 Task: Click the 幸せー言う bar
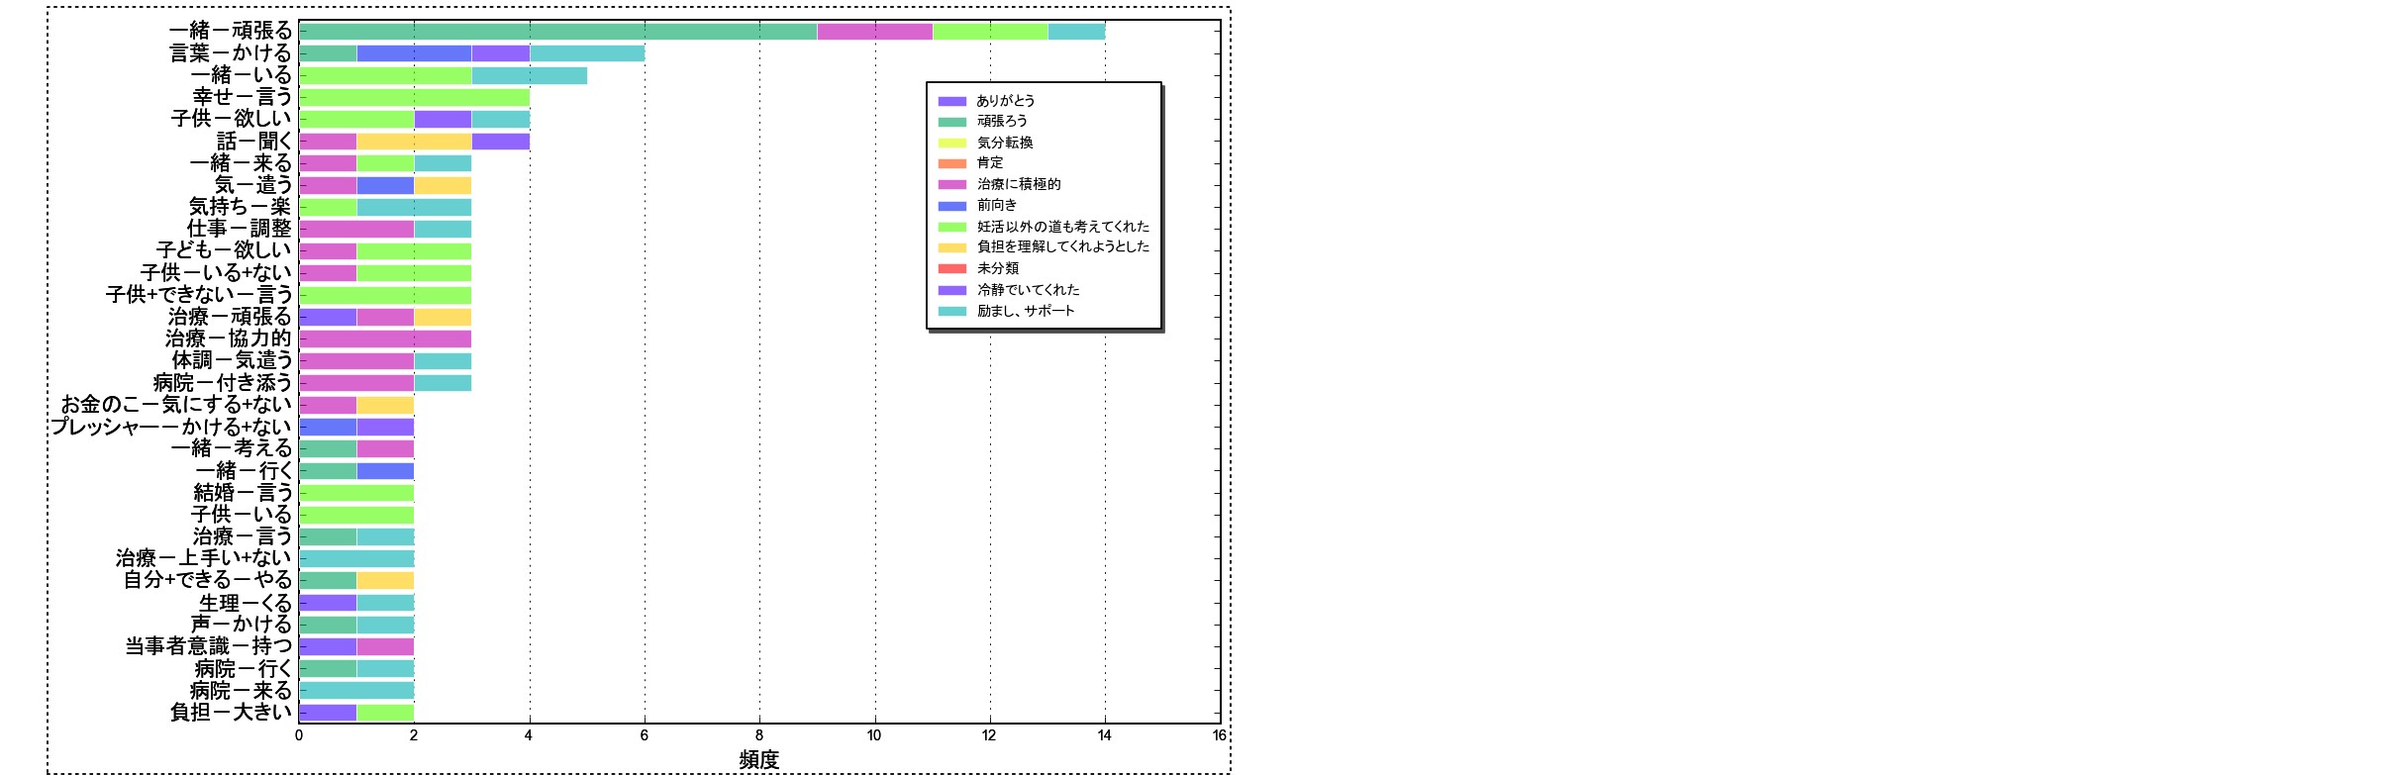point(414,97)
